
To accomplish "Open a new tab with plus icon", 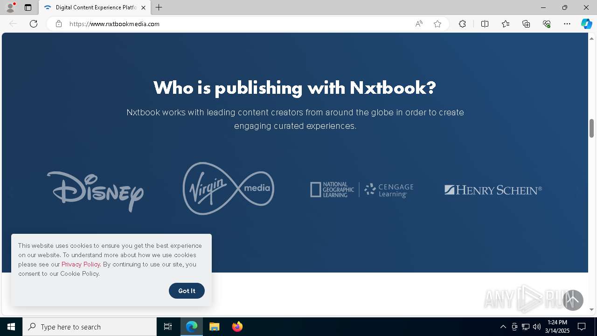I will 159,7.
